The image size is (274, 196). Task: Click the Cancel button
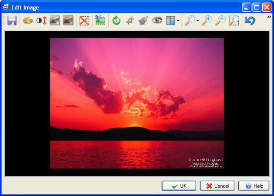[x=217, y=186]
